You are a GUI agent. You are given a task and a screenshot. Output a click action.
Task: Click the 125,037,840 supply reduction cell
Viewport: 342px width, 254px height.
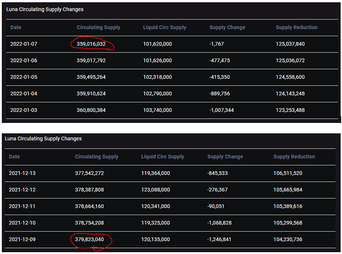pos(290,44)
